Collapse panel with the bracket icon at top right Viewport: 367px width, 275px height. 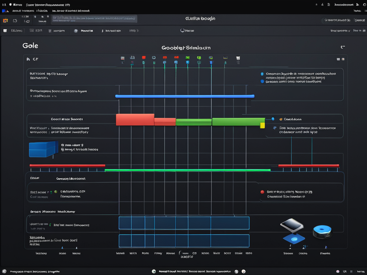point(342,47)
